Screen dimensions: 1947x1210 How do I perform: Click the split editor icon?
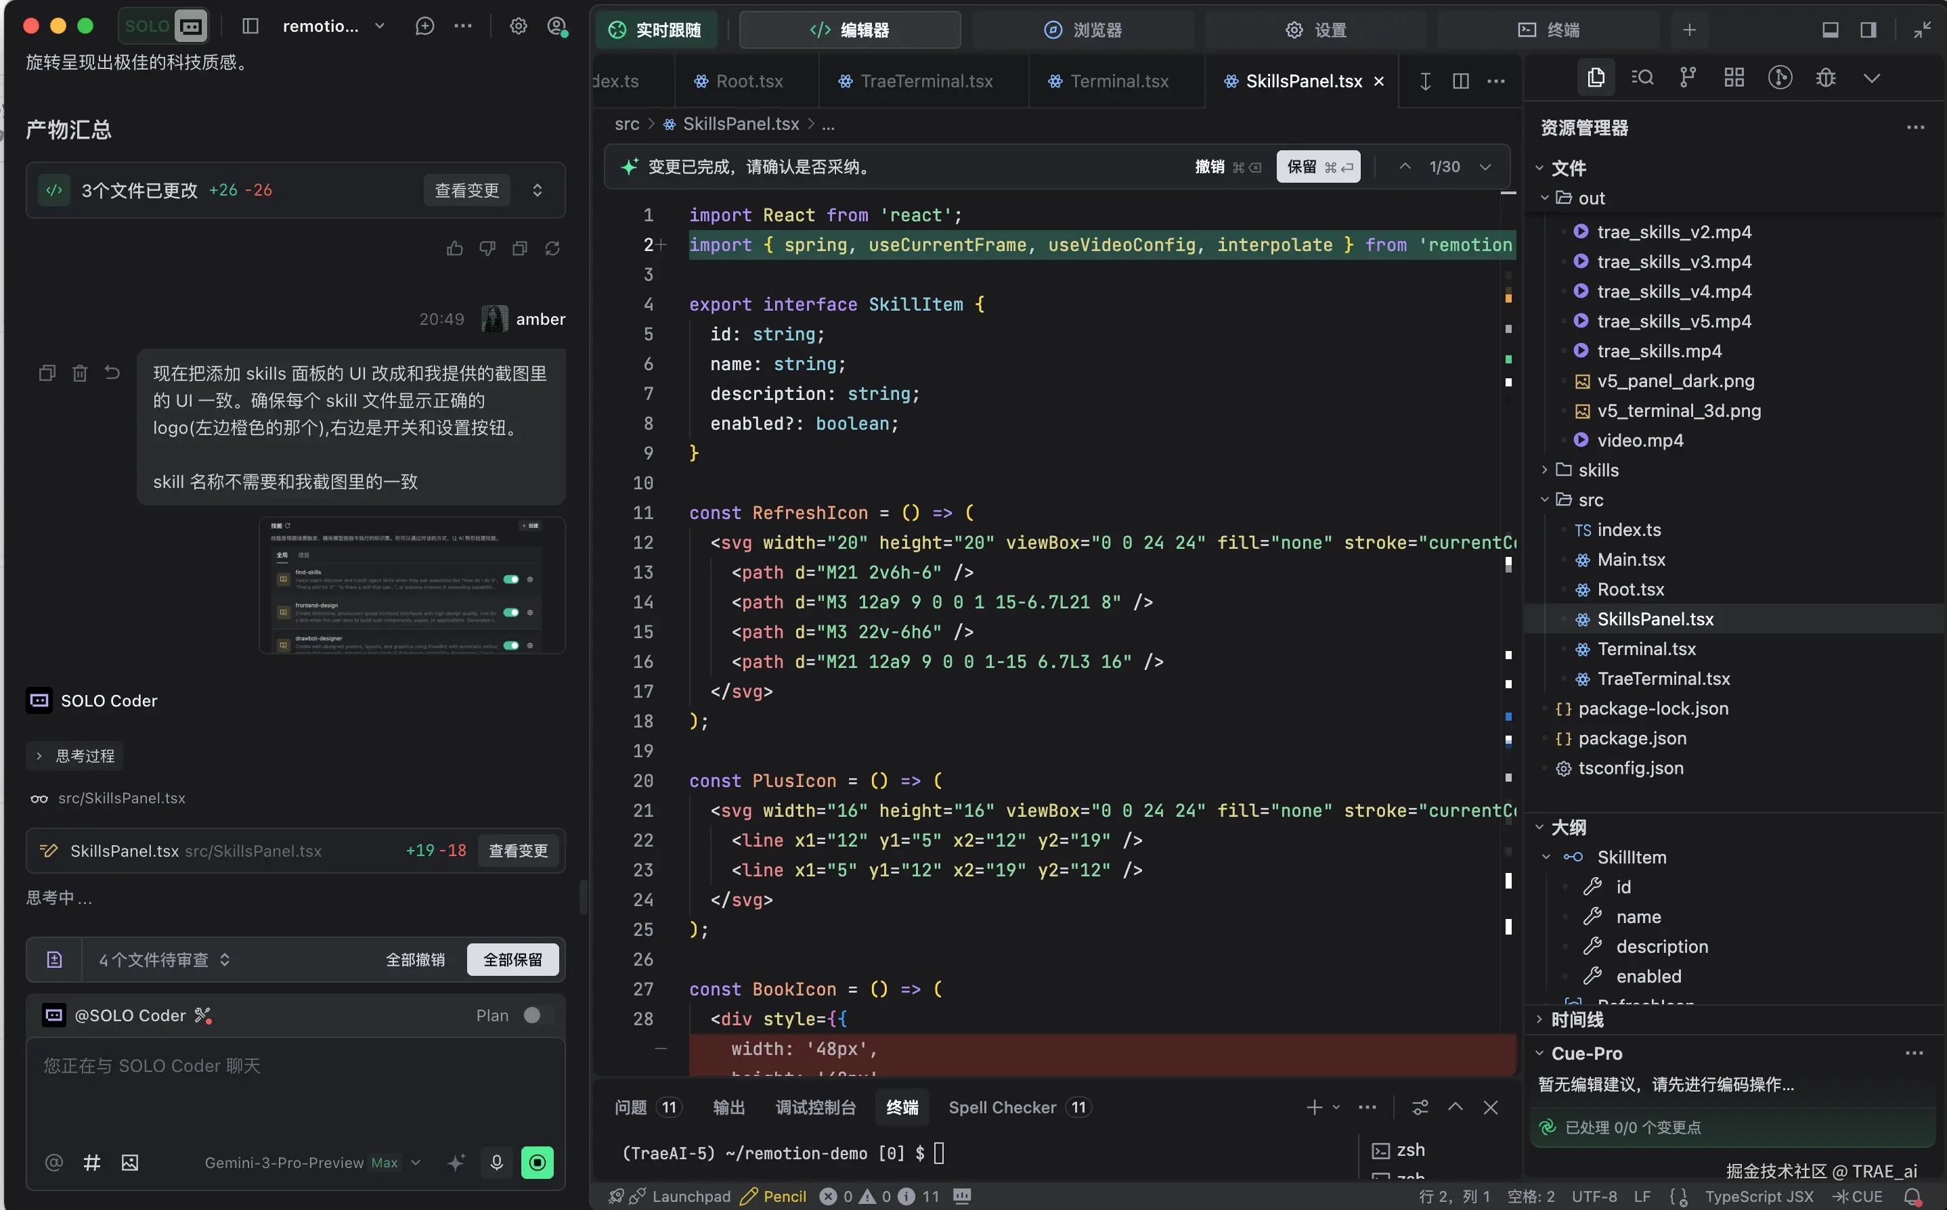point(1460,81)
